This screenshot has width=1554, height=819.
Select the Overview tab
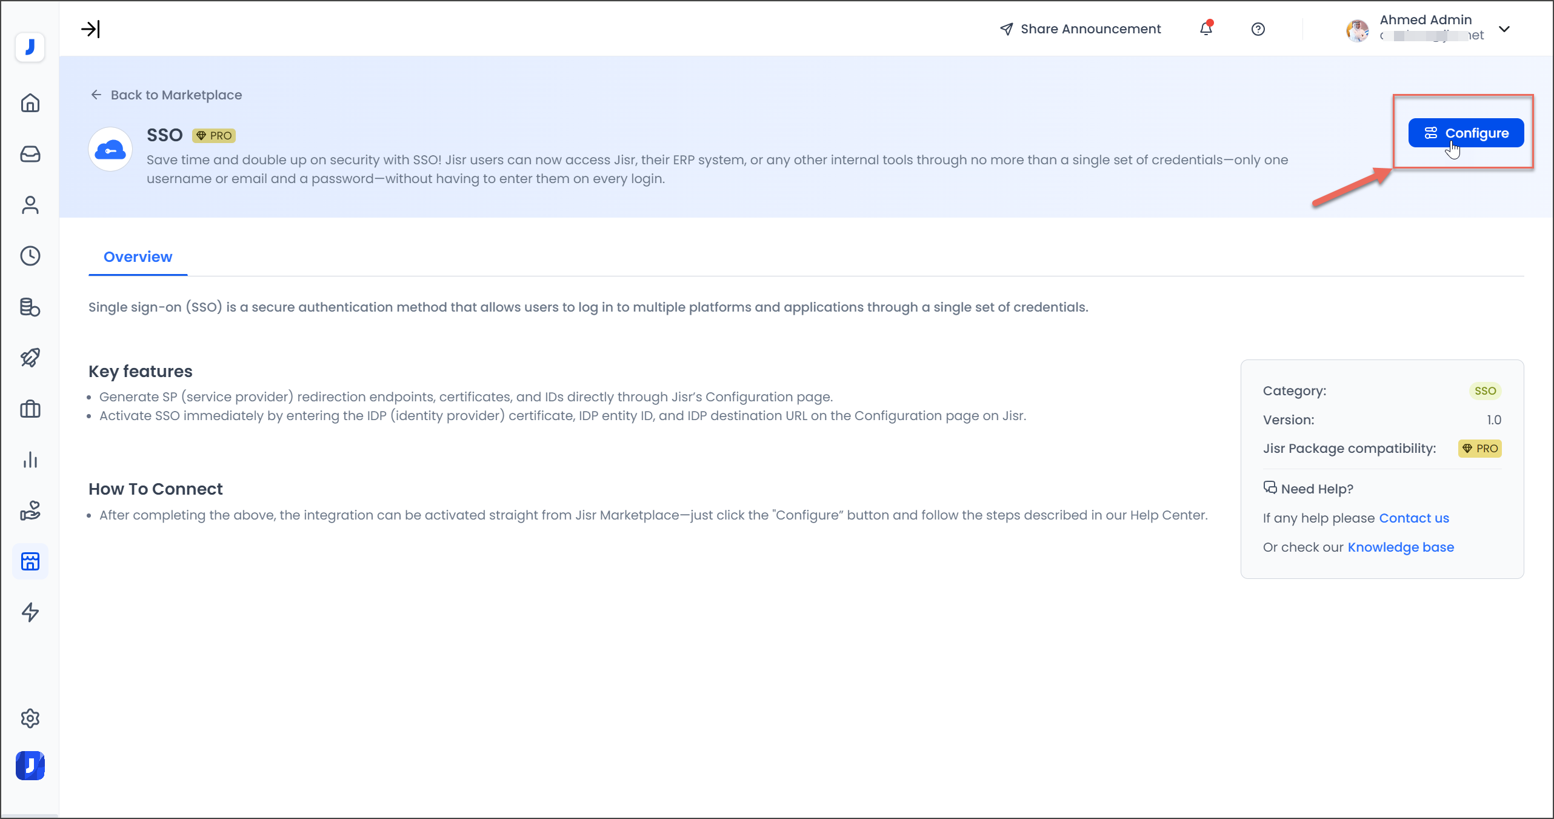[x=138, y=257]
